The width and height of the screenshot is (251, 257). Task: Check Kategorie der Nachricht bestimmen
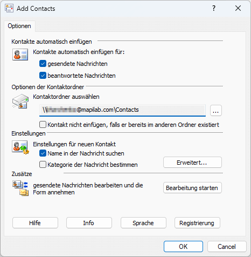[43, 165]
